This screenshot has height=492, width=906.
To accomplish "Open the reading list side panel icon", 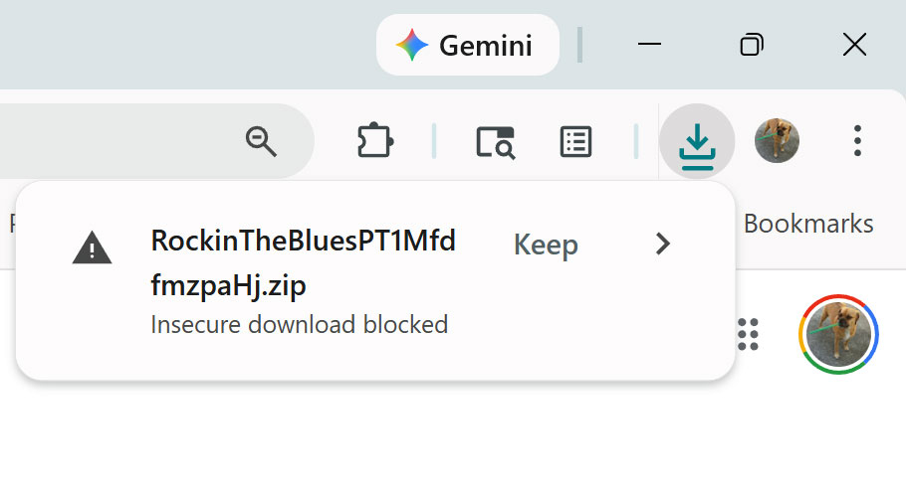I will (x=576, y=142).
